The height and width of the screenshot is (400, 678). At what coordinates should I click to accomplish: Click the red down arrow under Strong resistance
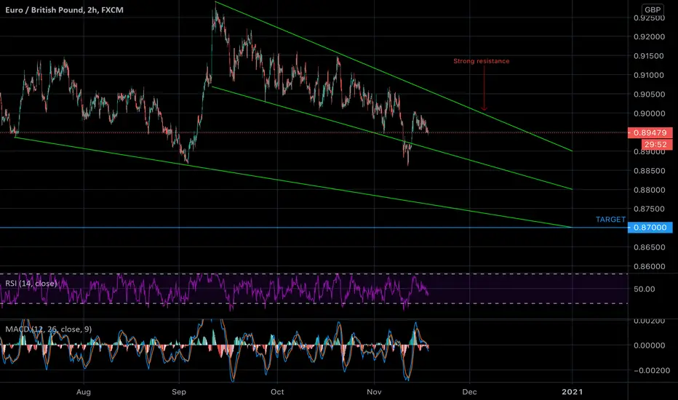[484, 89]
